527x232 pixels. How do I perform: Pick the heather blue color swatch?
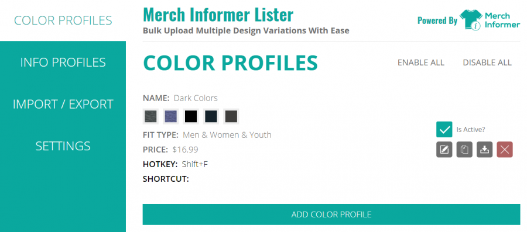pos(171,116)
